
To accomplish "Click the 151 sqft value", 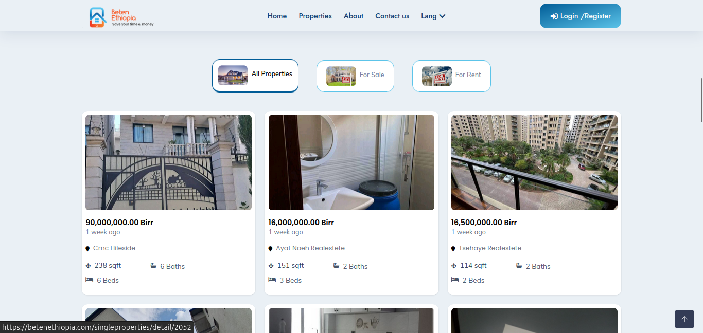I will tap(291, 266).
